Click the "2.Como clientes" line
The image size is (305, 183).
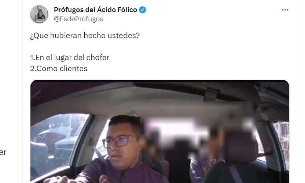59,69
